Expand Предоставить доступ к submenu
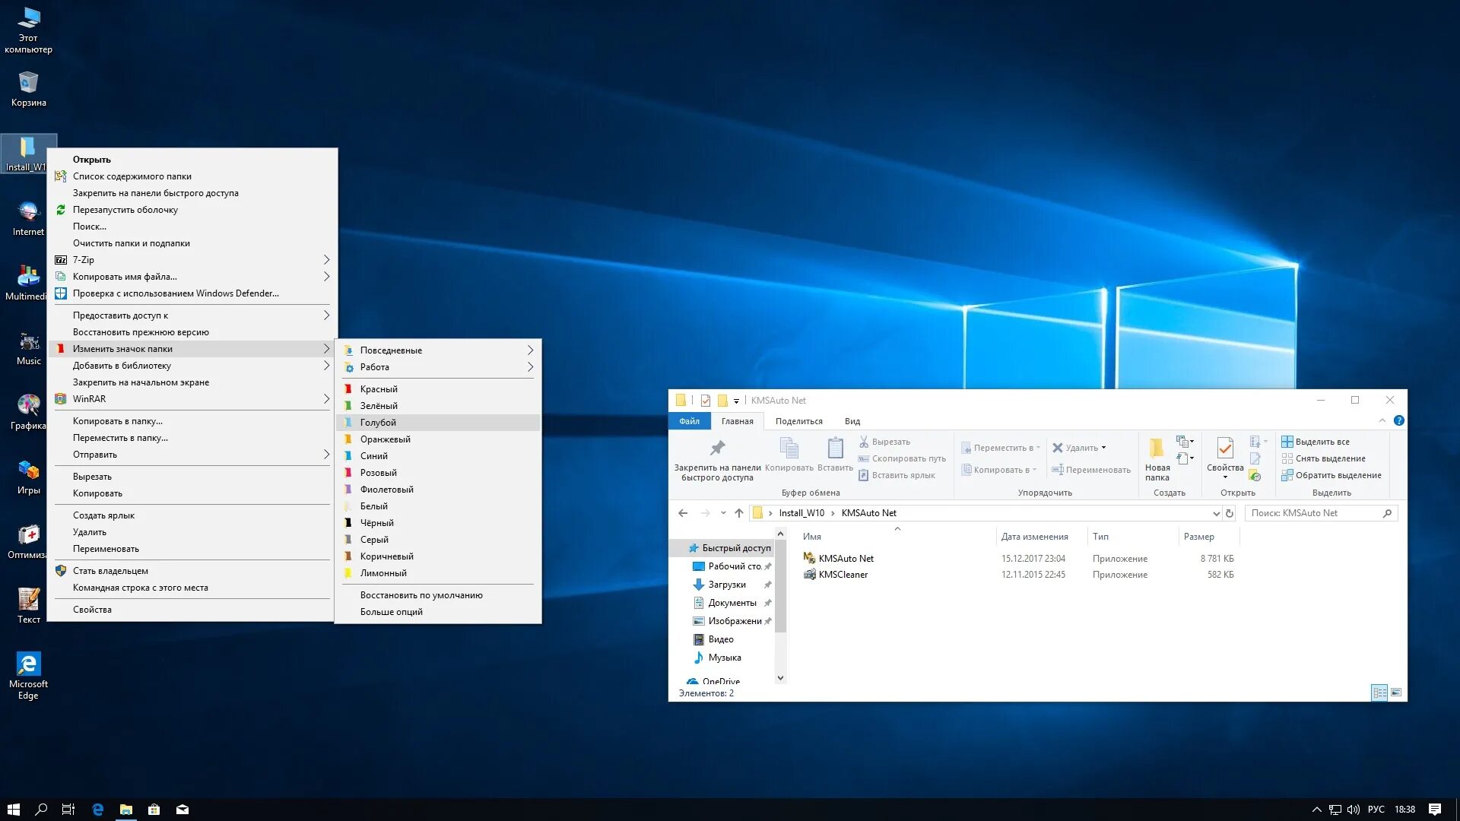Image resolution: width=1460 pixels, height=821 pixels. [192, 315]
